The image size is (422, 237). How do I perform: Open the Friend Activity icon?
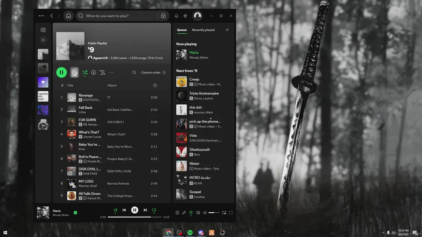(185, 16)
